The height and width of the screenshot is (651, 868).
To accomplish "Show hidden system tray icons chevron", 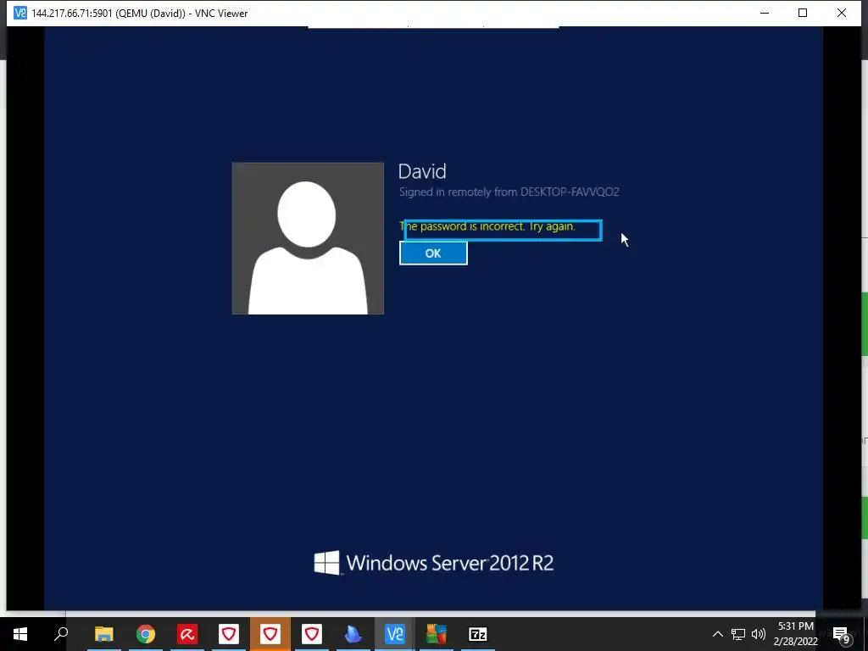I will click(717, 634).
